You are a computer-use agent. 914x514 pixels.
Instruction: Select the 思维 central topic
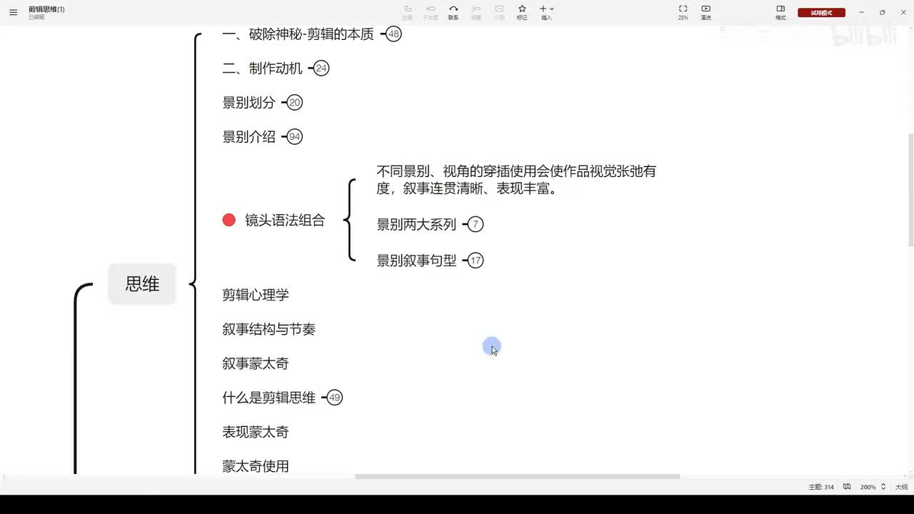pos(142,283)
